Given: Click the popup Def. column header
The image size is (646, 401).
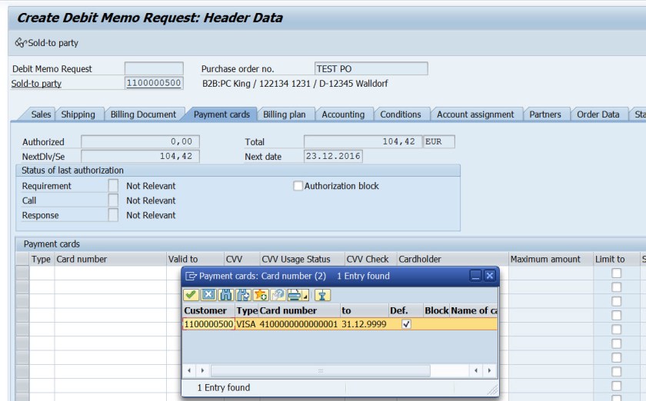Looking at the screenshot, I should [x=406, y=310].
